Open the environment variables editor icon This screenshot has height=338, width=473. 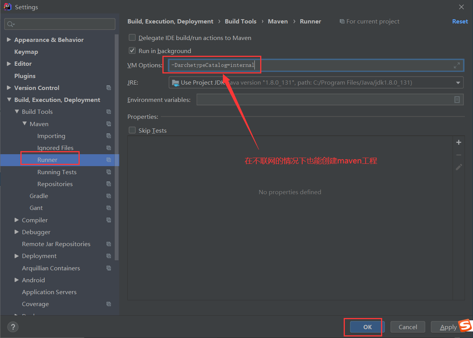click(457, 100)
